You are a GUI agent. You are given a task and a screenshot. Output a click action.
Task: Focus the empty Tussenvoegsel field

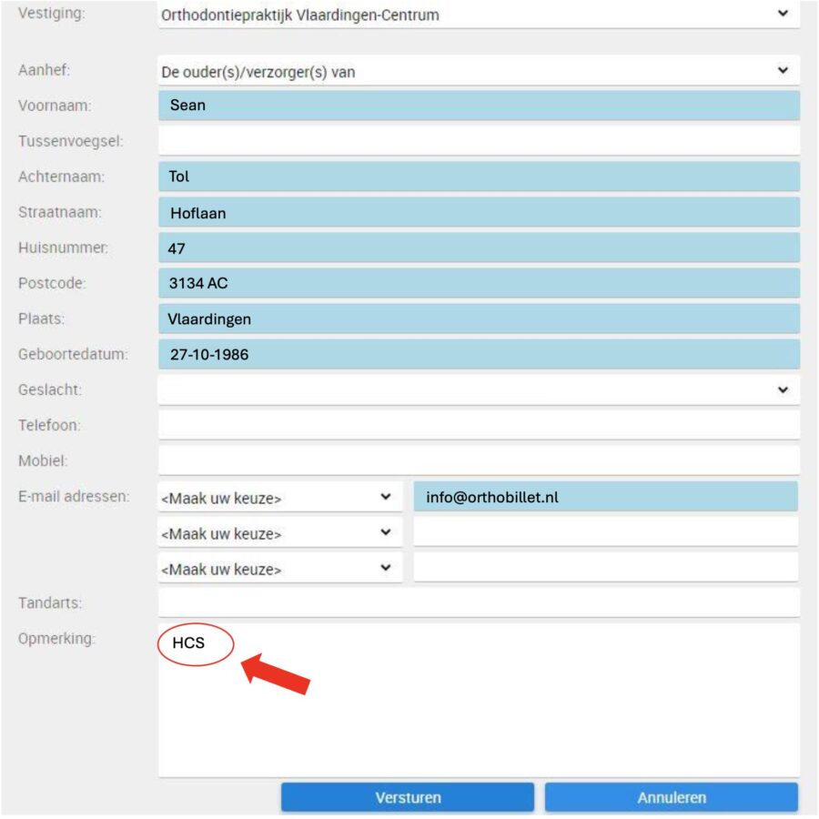(479, 141)
